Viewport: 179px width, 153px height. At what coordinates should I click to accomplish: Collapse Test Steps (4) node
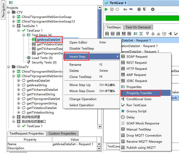coord(24,35)
